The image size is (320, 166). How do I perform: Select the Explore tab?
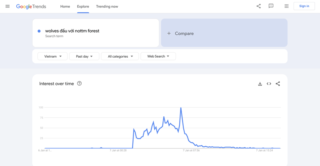(83, 6)
